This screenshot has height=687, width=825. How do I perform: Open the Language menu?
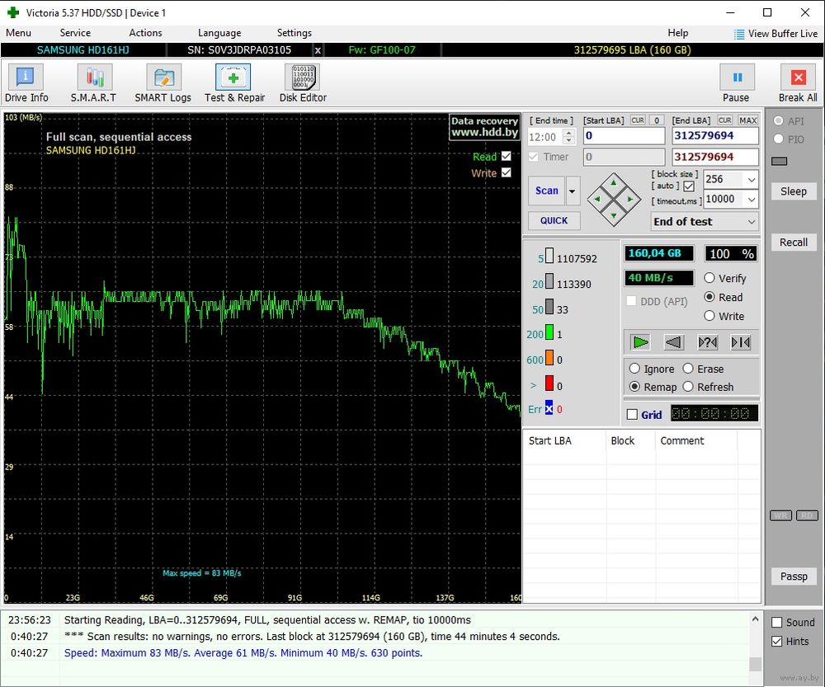(x=219, y=33)
